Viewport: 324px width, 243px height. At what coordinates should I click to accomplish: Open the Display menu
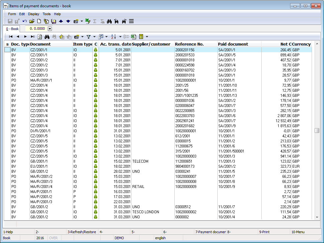[x=34, y=14]
